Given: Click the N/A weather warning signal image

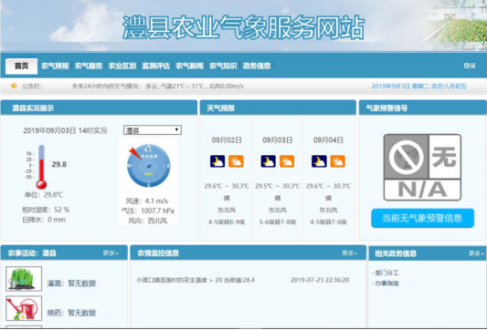Looking at the screenshot, I should [x=422, y=168].
